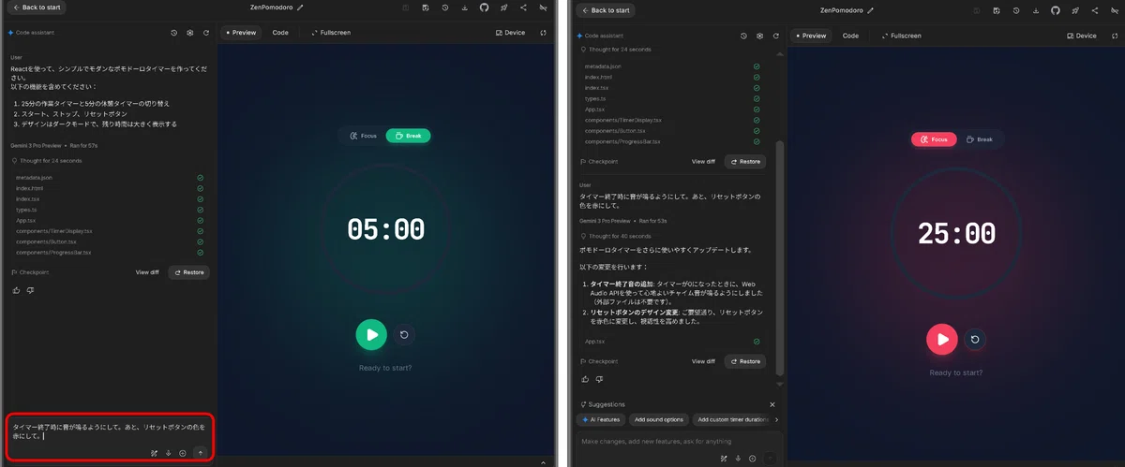The image size is (1125, 467).
Task: Click save icon in right window header
Action: pos(997,10)
